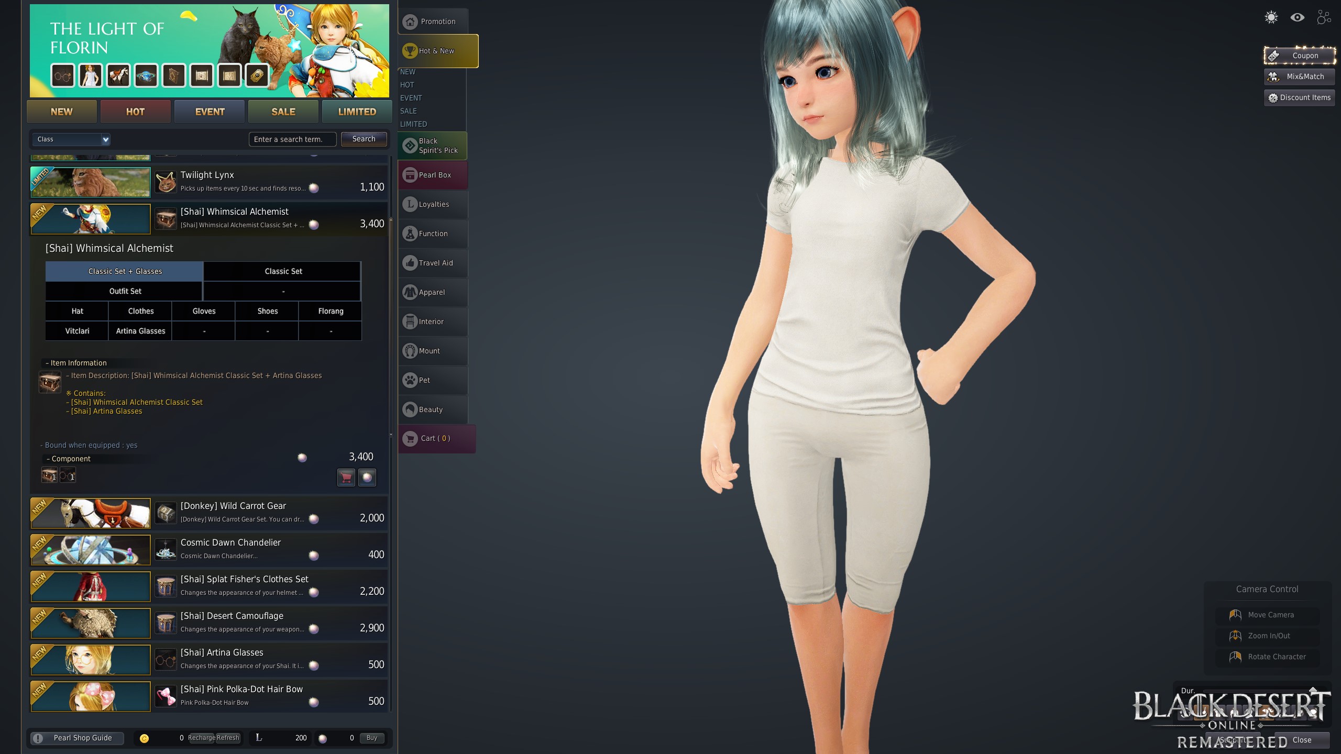Expand the Pearl Box category

pos(433,175)
